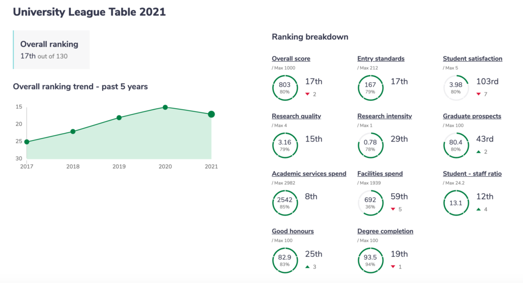
Task: Click the 3.98 student satisfaction gauge
Action: [x=456, y=88]
